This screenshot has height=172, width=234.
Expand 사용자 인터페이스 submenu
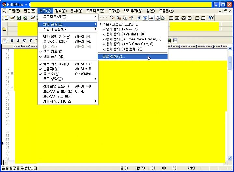68,101
